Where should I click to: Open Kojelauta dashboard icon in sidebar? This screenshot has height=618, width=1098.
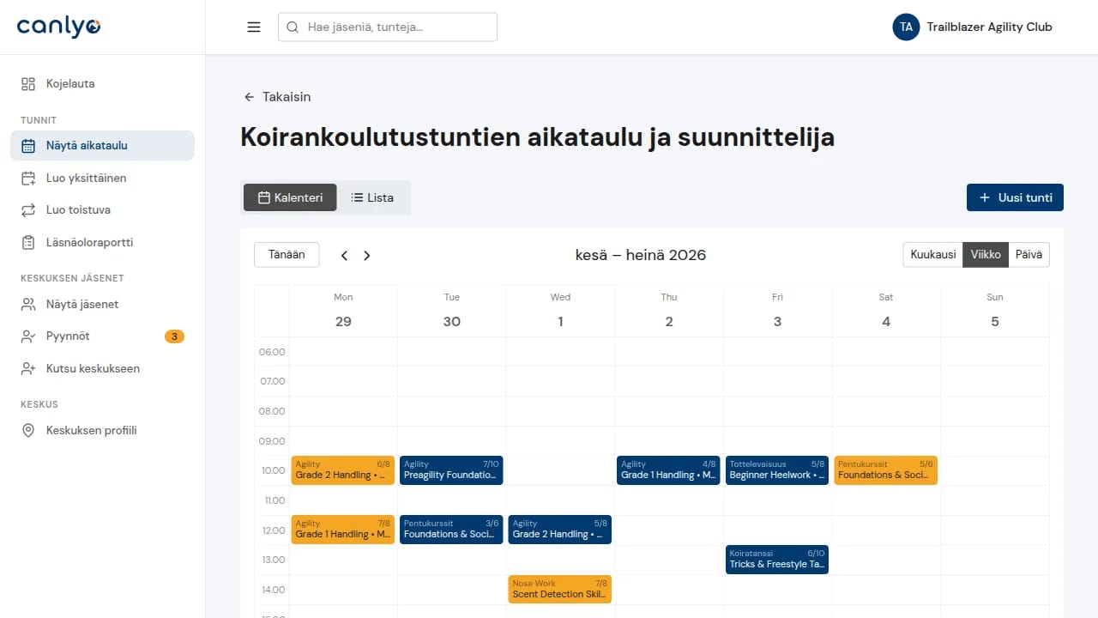[28, 84]
